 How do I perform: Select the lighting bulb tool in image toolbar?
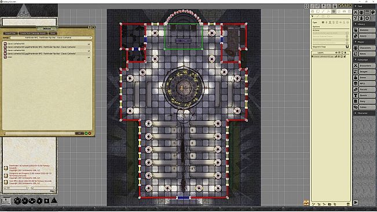[339, 12]
